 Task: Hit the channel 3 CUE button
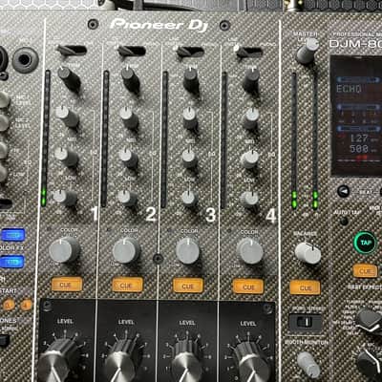[188, 286]
